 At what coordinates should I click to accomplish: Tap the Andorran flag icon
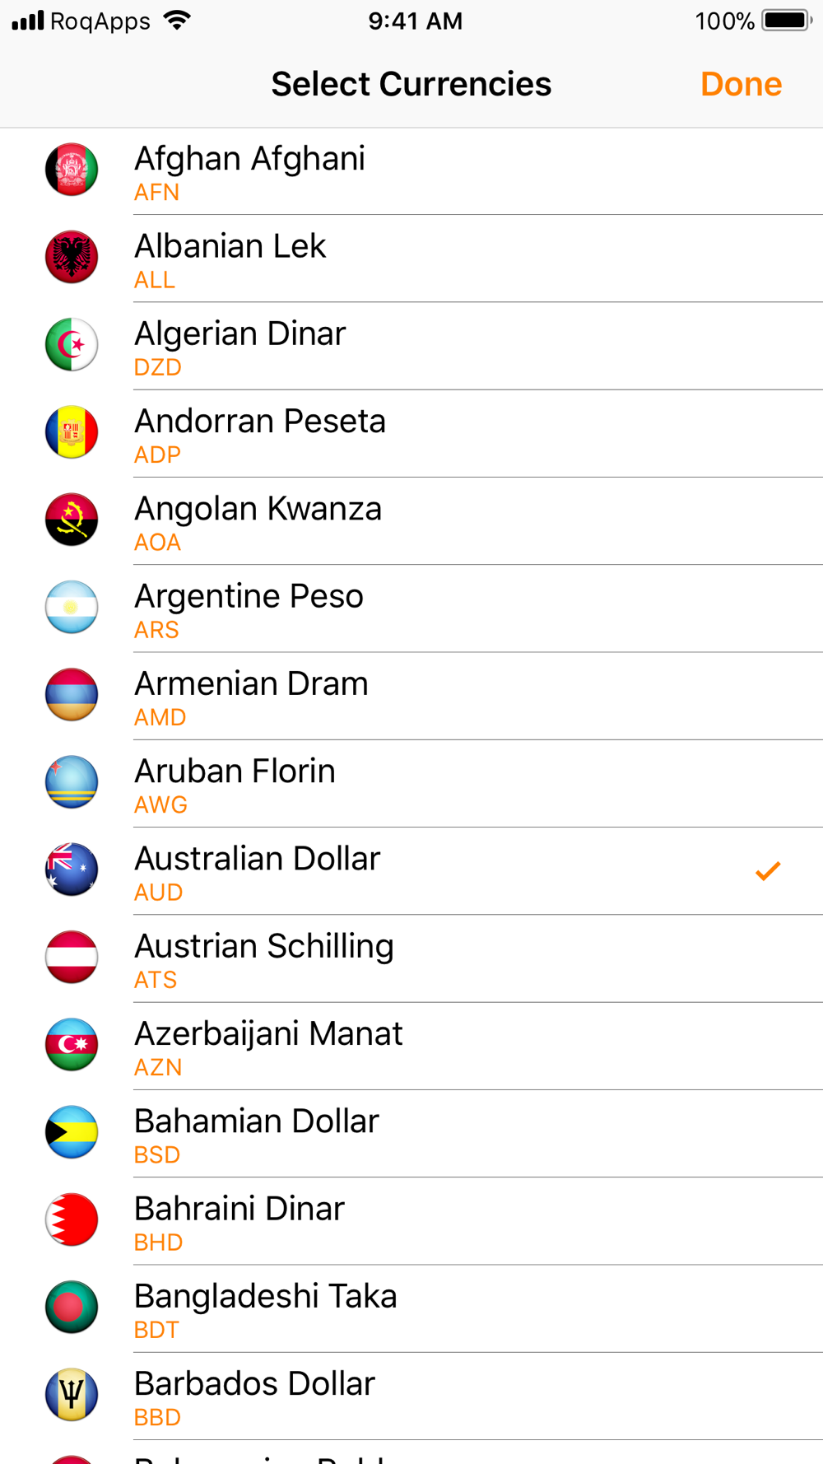coord(72,432)
